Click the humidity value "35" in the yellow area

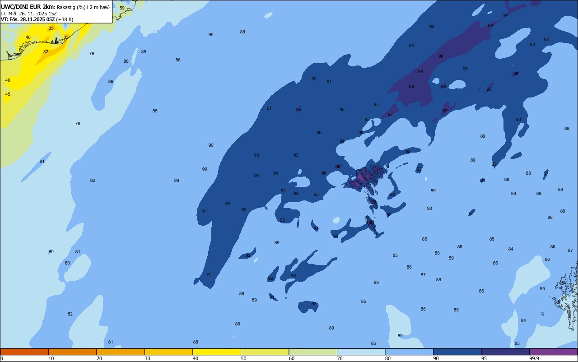pos(51,28)
